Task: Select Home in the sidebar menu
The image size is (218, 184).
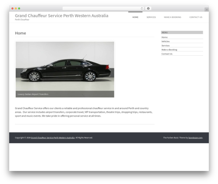Action: click(x=164, y=37)
